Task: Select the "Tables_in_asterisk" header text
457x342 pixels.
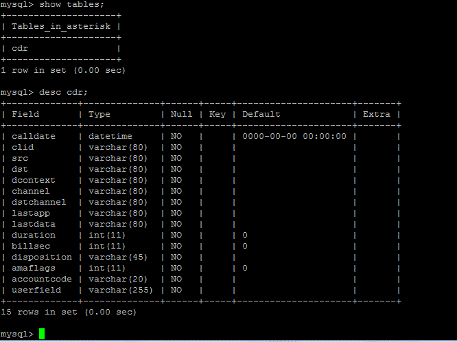Action: tap(61, 26)
